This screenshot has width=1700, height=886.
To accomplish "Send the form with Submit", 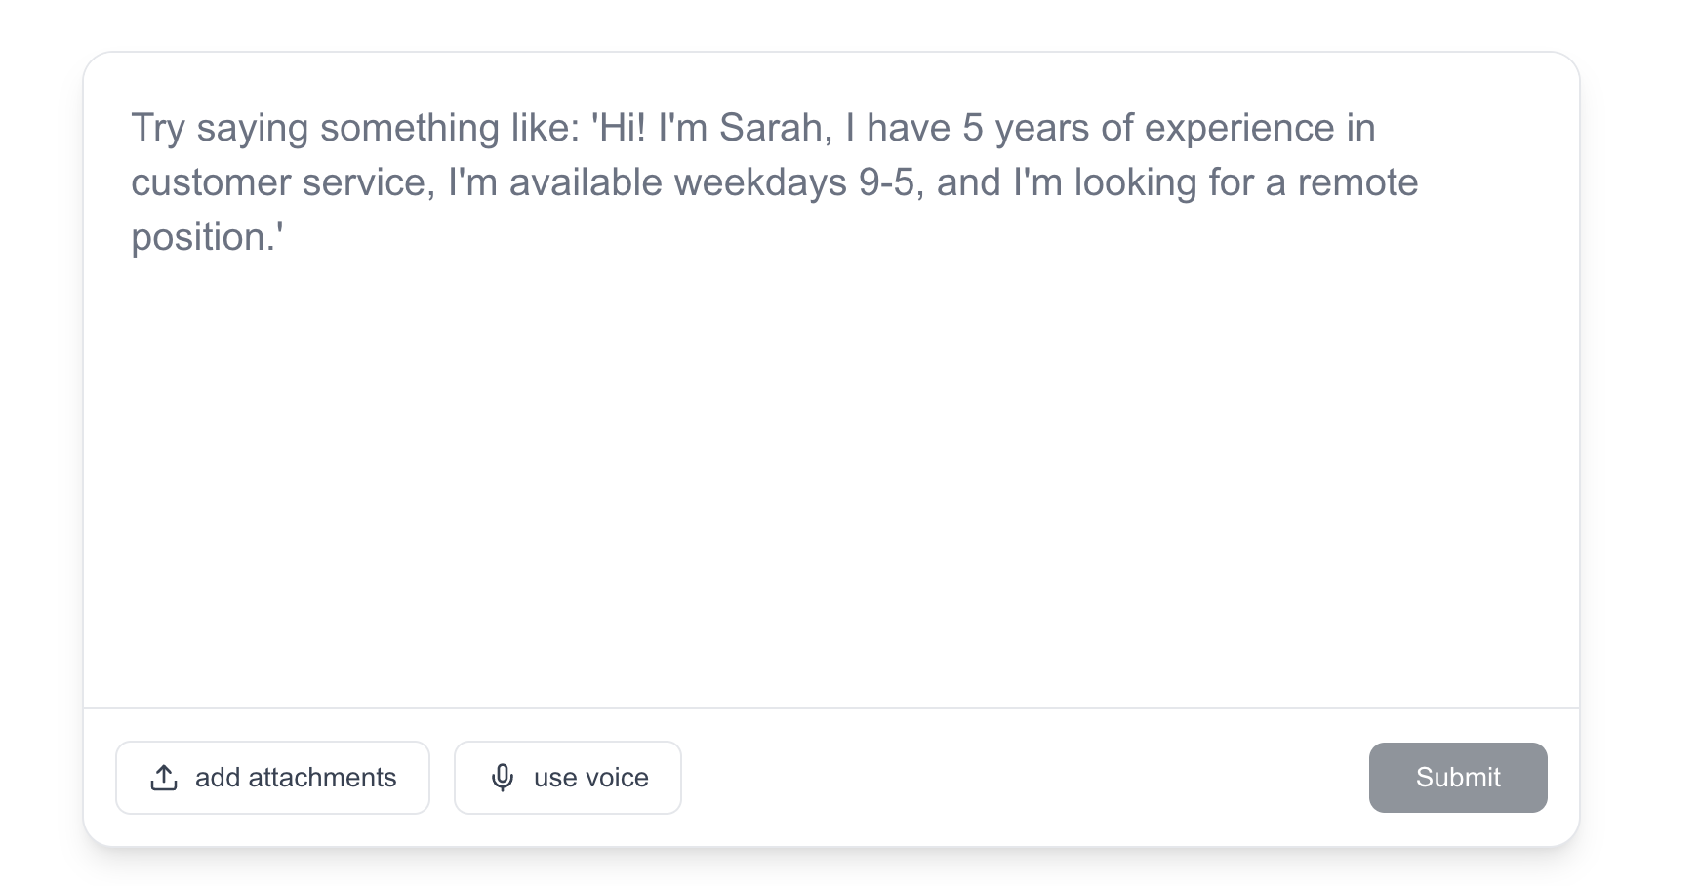I will [1458, 778].
